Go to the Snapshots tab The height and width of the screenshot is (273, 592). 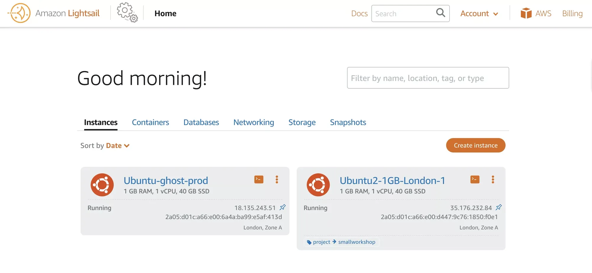pos(348,122)
